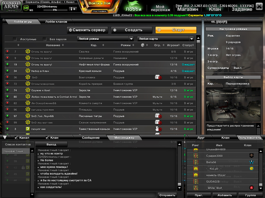
Task: Toggle the Без пароля checkbox
Action: [45, 39]
